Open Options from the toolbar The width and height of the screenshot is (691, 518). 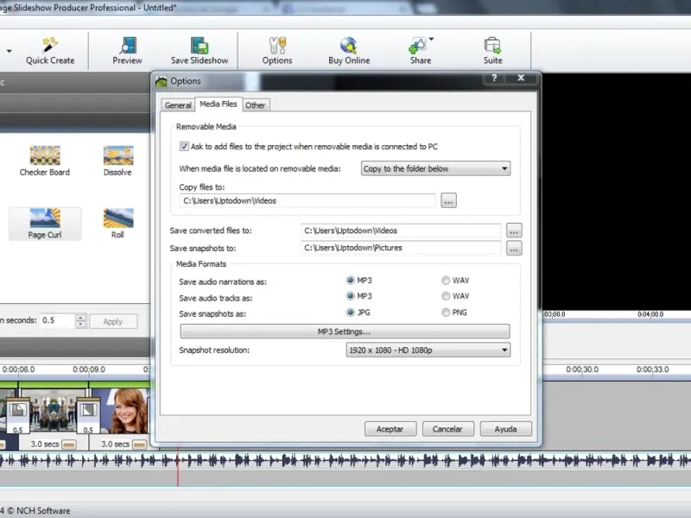tap(277, 45)
